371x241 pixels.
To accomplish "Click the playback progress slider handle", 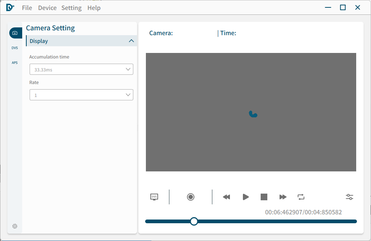I will point(194,221).
